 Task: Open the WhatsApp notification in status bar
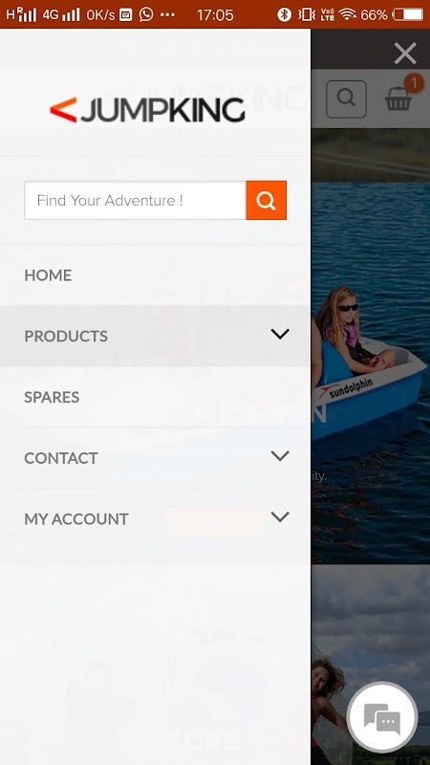tap(146, 14)
